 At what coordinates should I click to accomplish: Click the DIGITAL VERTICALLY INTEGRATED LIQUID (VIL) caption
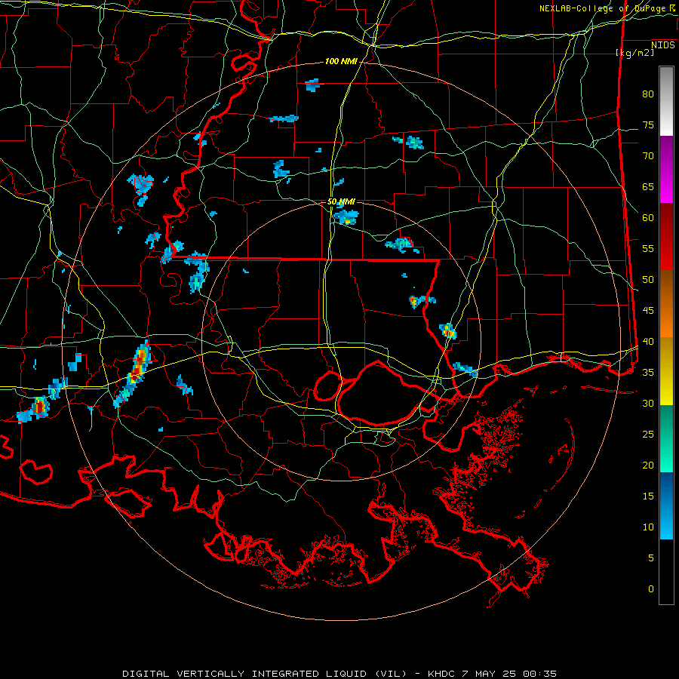pyautogui.click(x=265, y=674)
